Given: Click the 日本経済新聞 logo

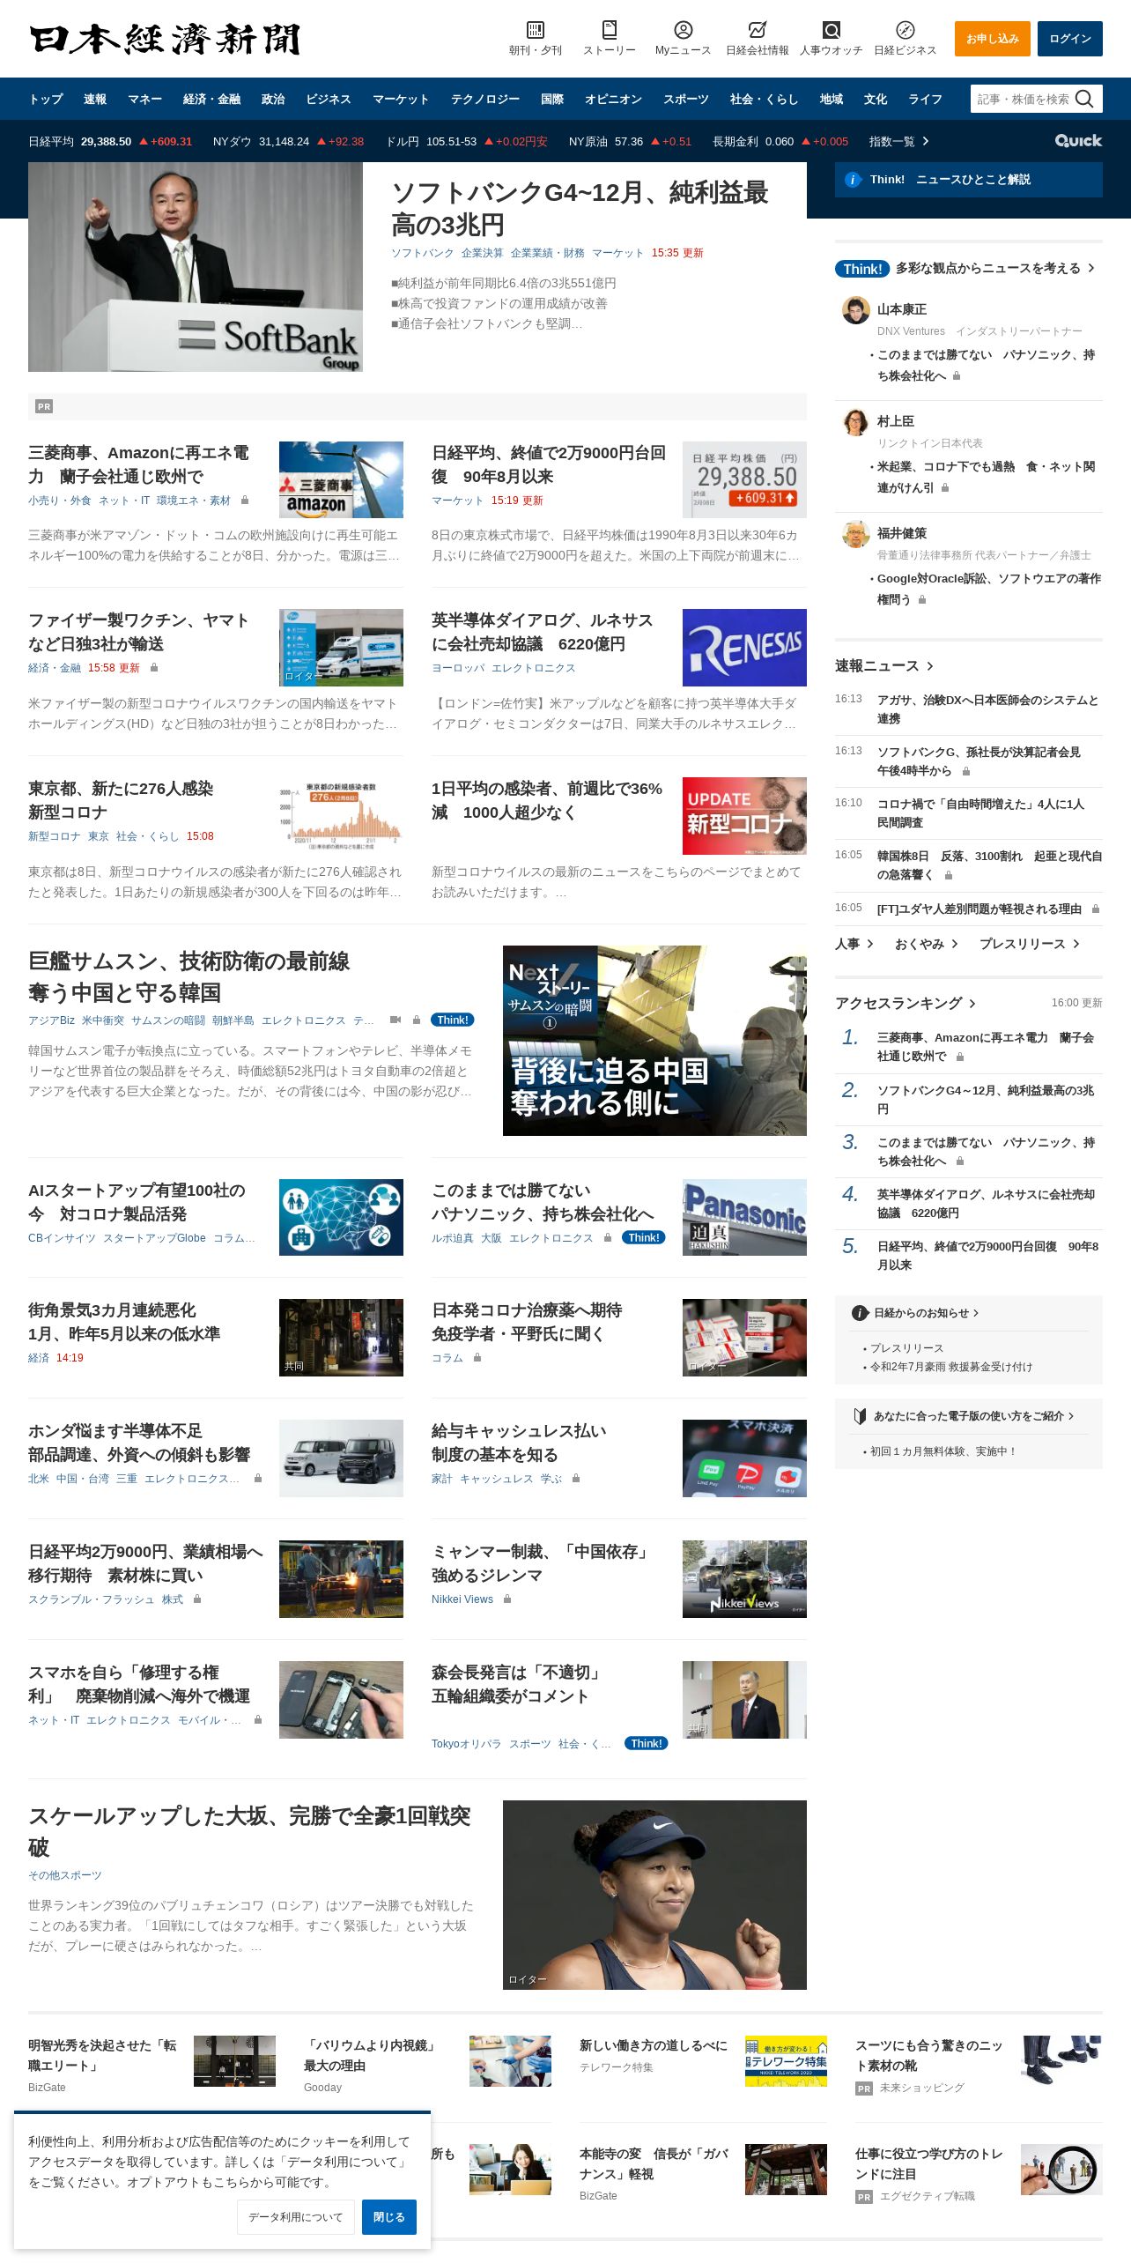Looking at the screenshot, I should tap(165, 40).
